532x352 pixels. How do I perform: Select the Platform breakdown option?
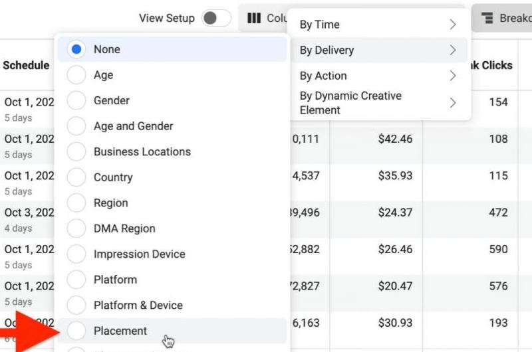76,280
